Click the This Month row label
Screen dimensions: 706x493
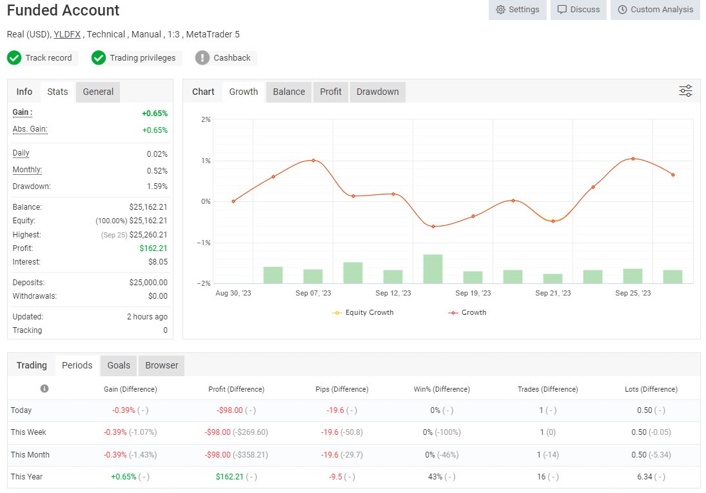30,455
